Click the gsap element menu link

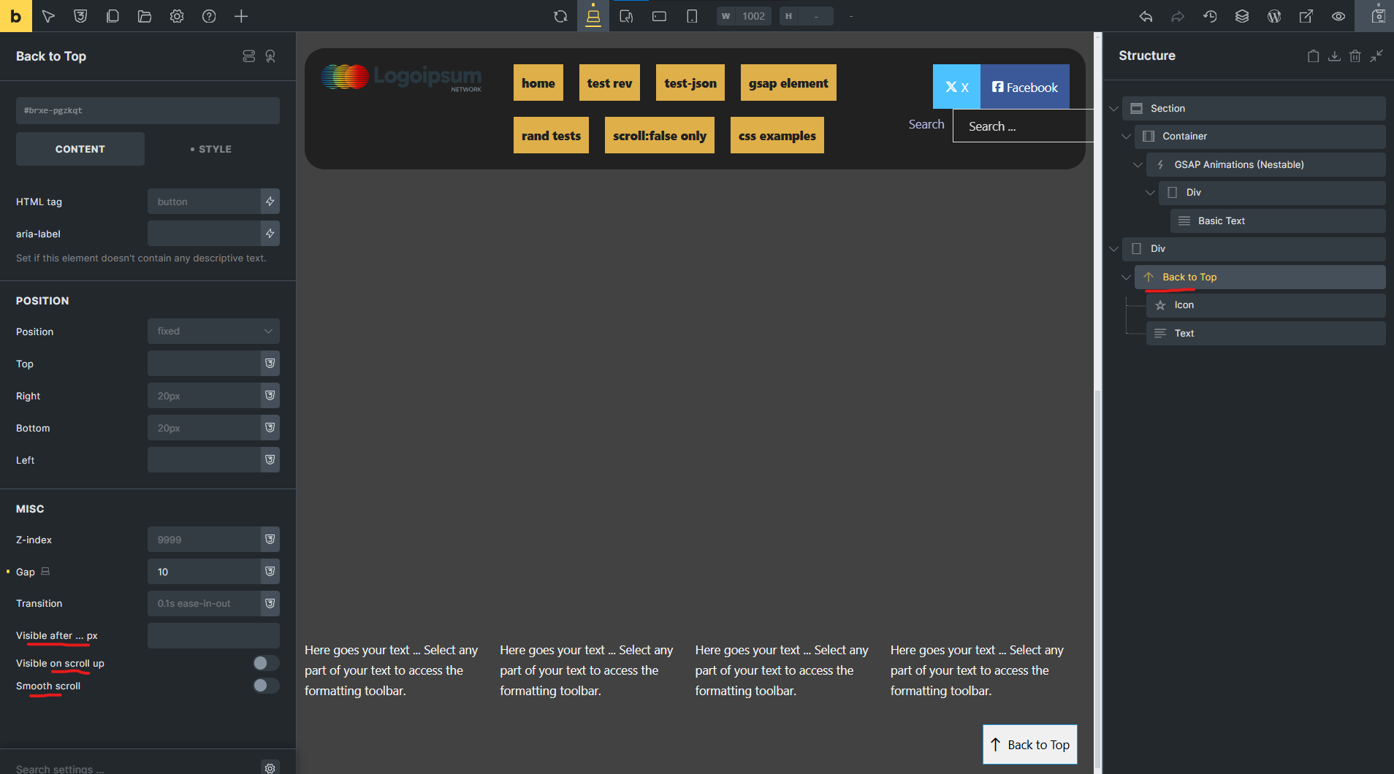(788, 83)
